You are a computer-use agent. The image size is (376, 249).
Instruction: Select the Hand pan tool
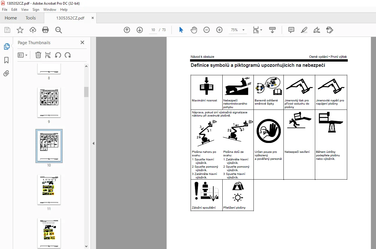coord(194,30)
